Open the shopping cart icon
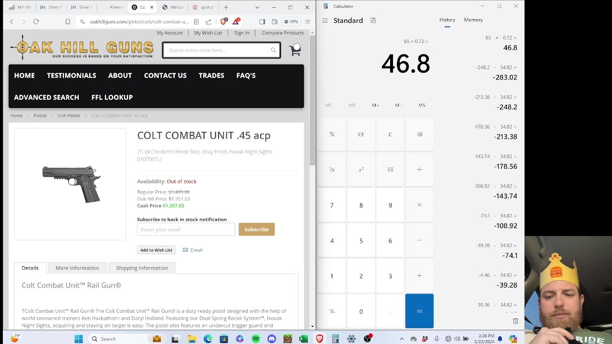 point(295,50)
